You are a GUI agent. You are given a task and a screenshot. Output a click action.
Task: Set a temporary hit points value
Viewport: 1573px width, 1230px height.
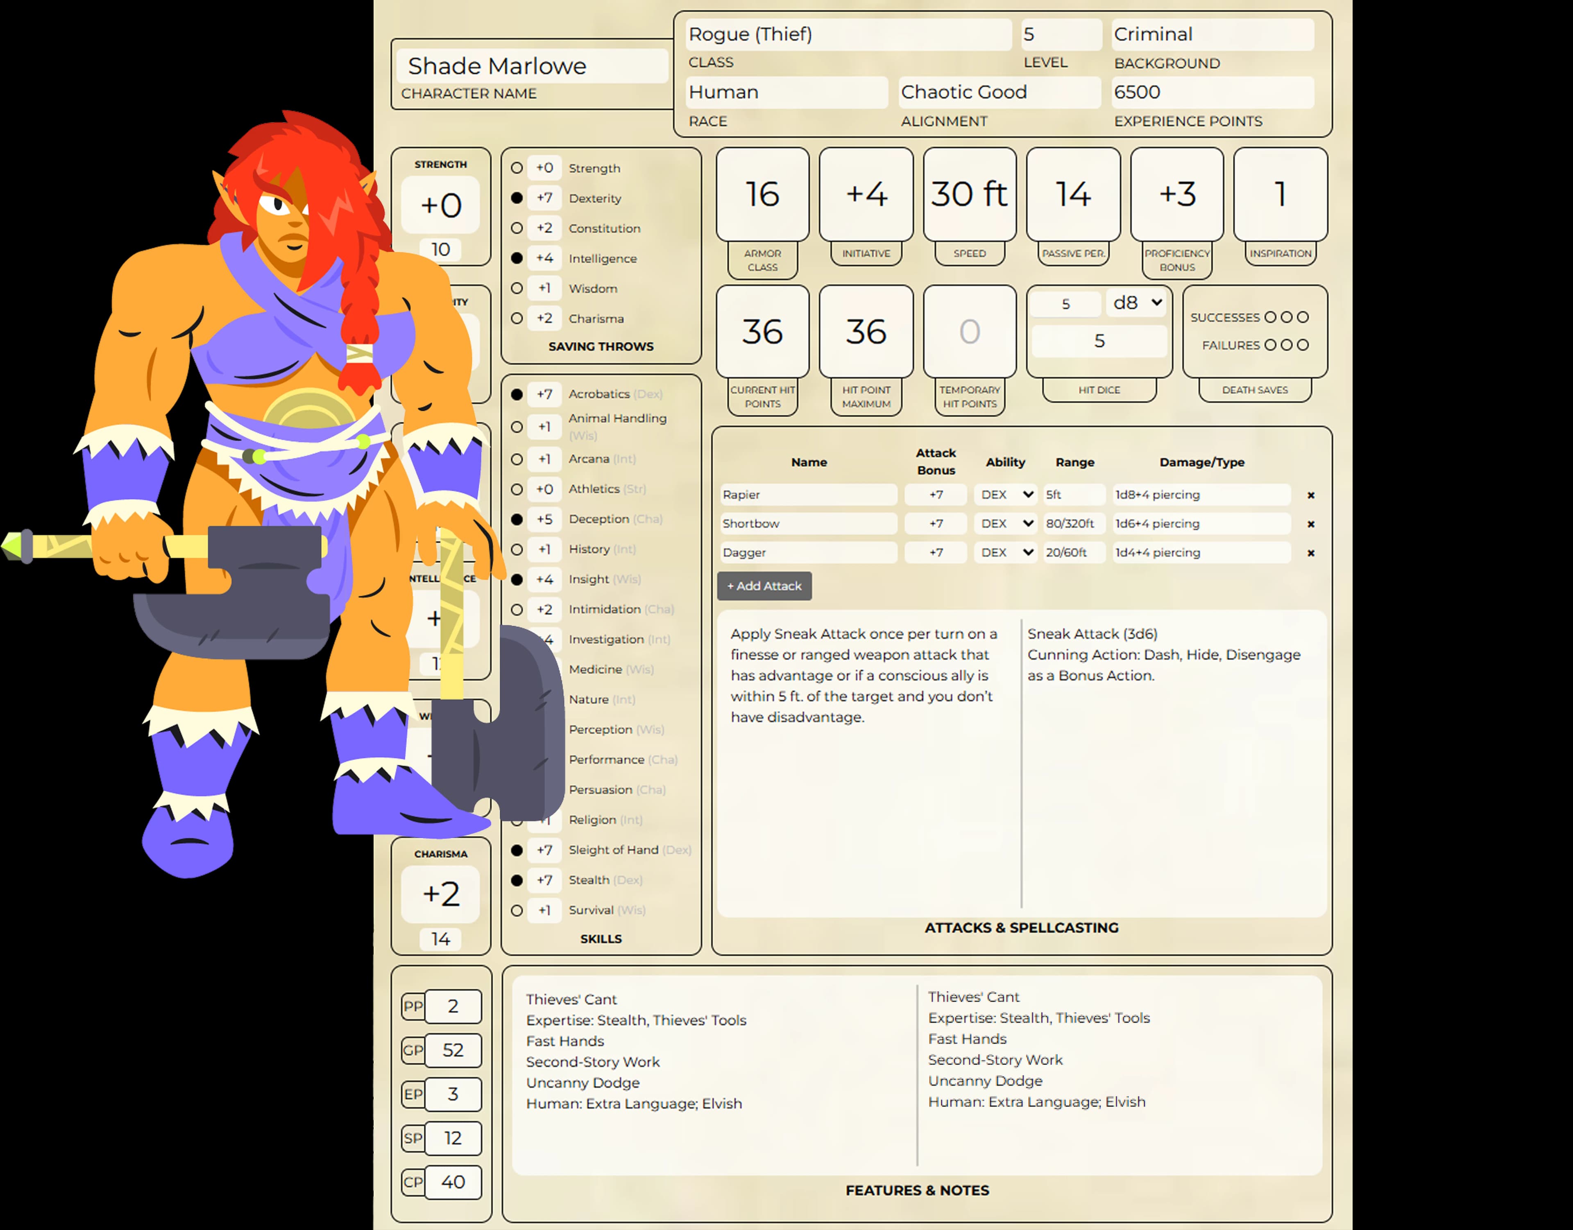[970, 332]
